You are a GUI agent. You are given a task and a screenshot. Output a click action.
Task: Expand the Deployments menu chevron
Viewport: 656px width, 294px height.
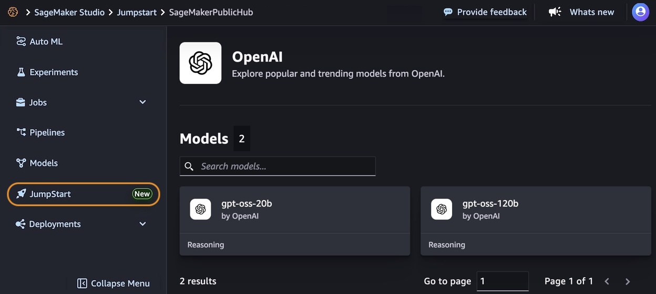point(142,224)
